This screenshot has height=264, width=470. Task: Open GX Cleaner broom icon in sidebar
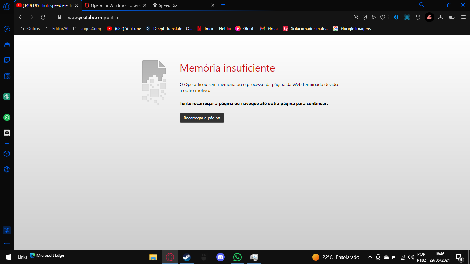point(7,45)
